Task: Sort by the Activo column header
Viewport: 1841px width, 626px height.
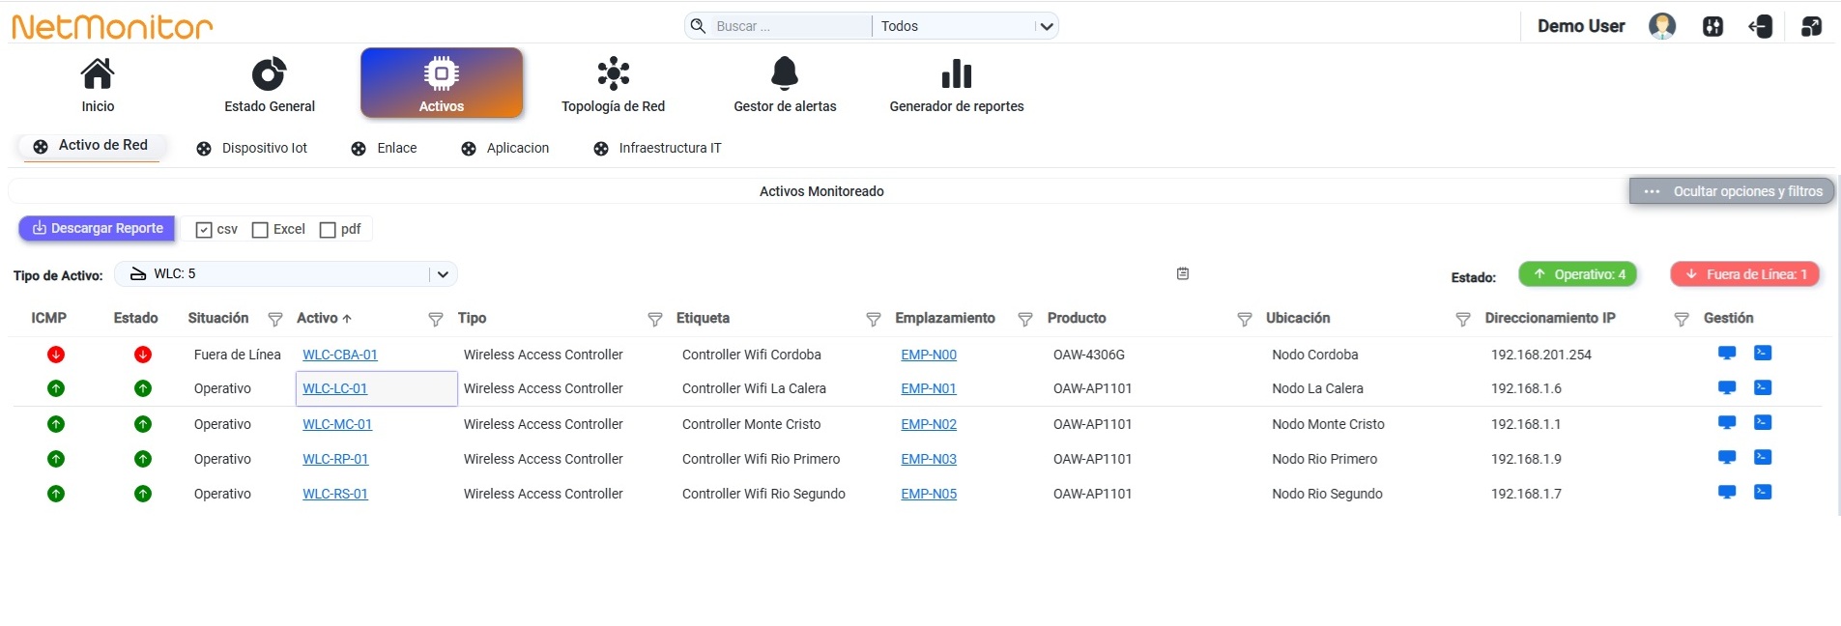Action: [x=324, y=318]
